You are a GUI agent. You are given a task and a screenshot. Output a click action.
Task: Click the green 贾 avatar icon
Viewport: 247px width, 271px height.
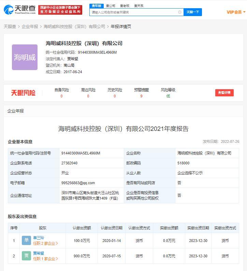point(26,256)
